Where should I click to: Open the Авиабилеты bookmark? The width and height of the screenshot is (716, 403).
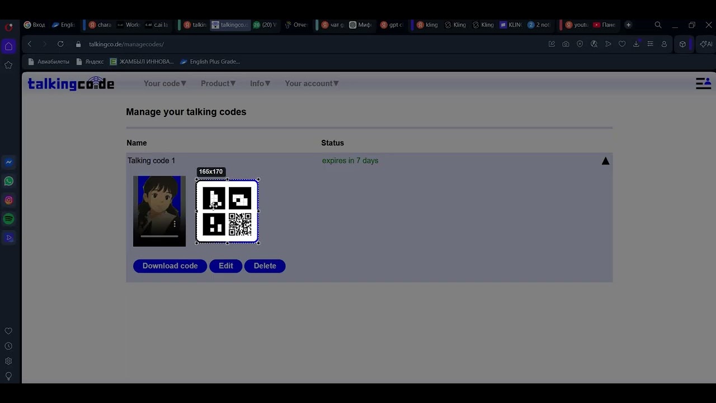click(49, 62)
